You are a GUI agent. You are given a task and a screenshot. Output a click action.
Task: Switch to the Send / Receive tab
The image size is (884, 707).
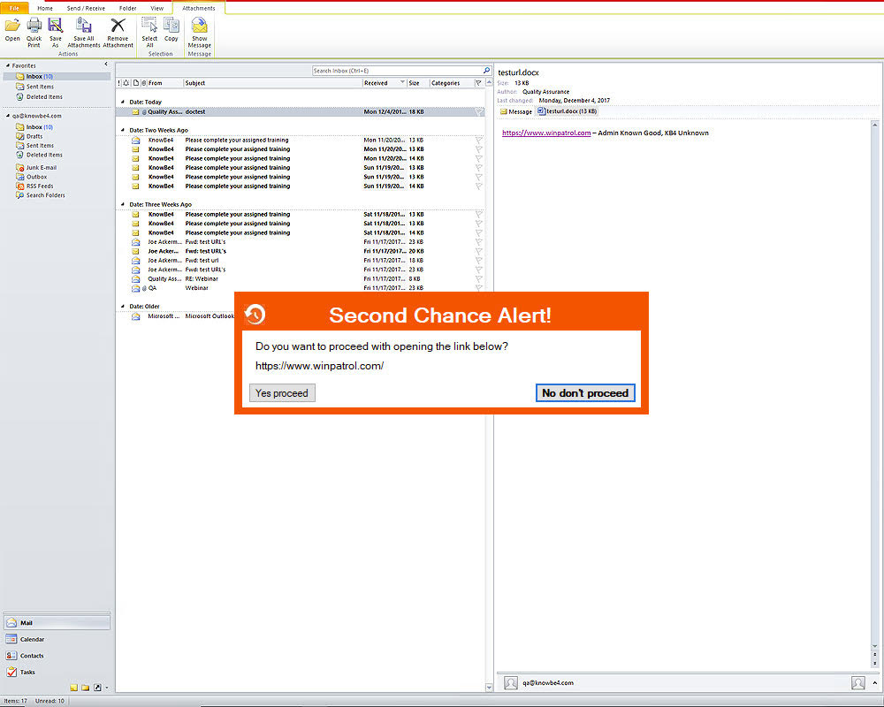(x=86, y=9)
